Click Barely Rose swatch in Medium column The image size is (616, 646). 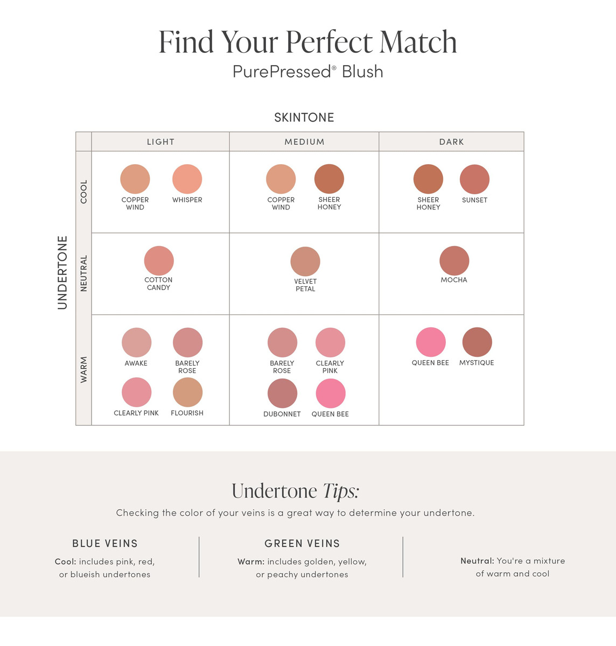pyautogui.click(x=282, y=342)
